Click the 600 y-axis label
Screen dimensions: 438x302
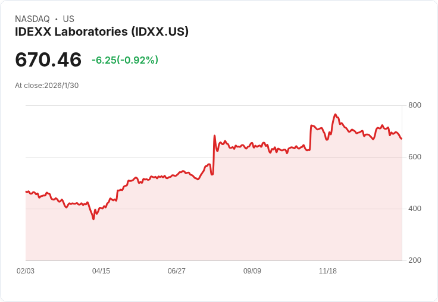pos(415,157)
